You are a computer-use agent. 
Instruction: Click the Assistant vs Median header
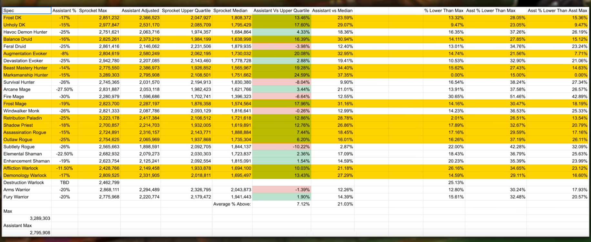tap(332, 10)
